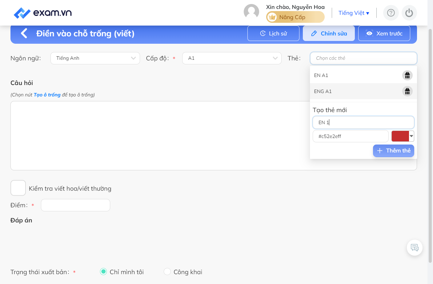The width and height of the screenshot is (433, 284).
Task: Toggle Kiểm tra viết hoa/viết thường checkbox
Action: (x=18, y=188)
